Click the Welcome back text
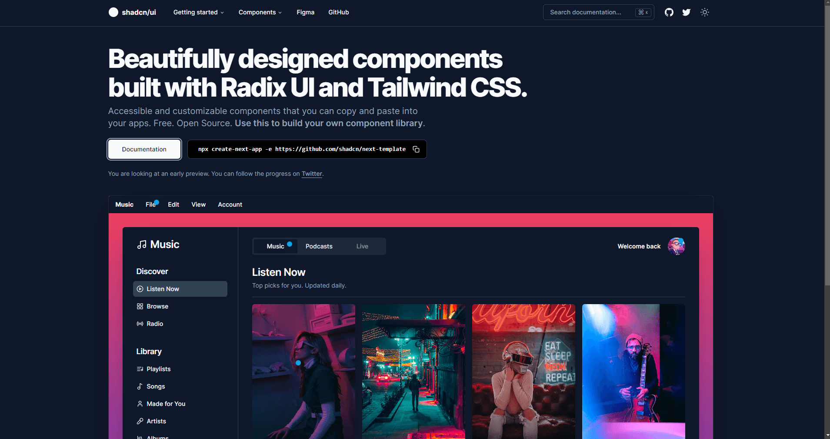 point(639,246)
